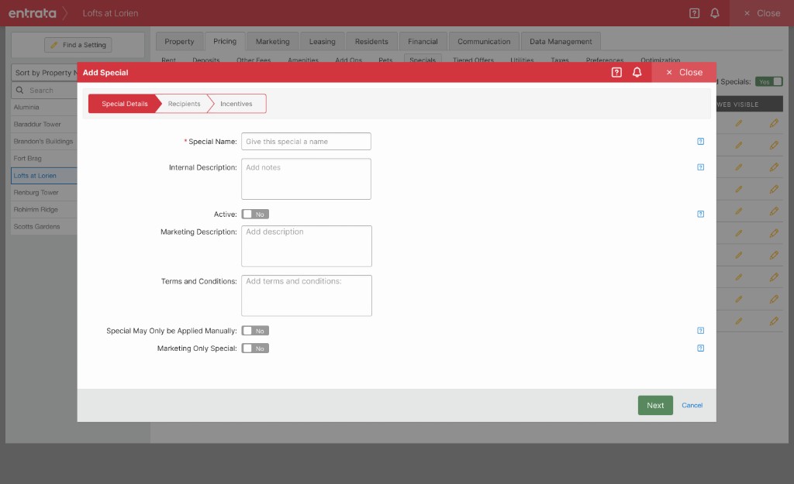
Task: Select the Recipients step
Action: (x=184, y=104)
